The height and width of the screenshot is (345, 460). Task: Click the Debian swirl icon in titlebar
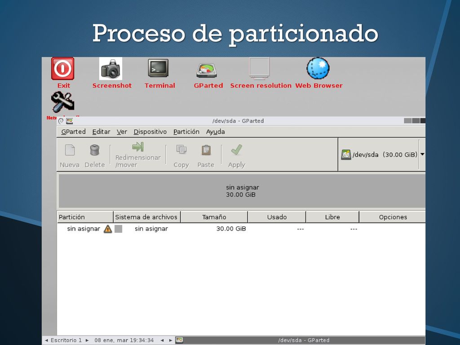click(x=61, y=121)
